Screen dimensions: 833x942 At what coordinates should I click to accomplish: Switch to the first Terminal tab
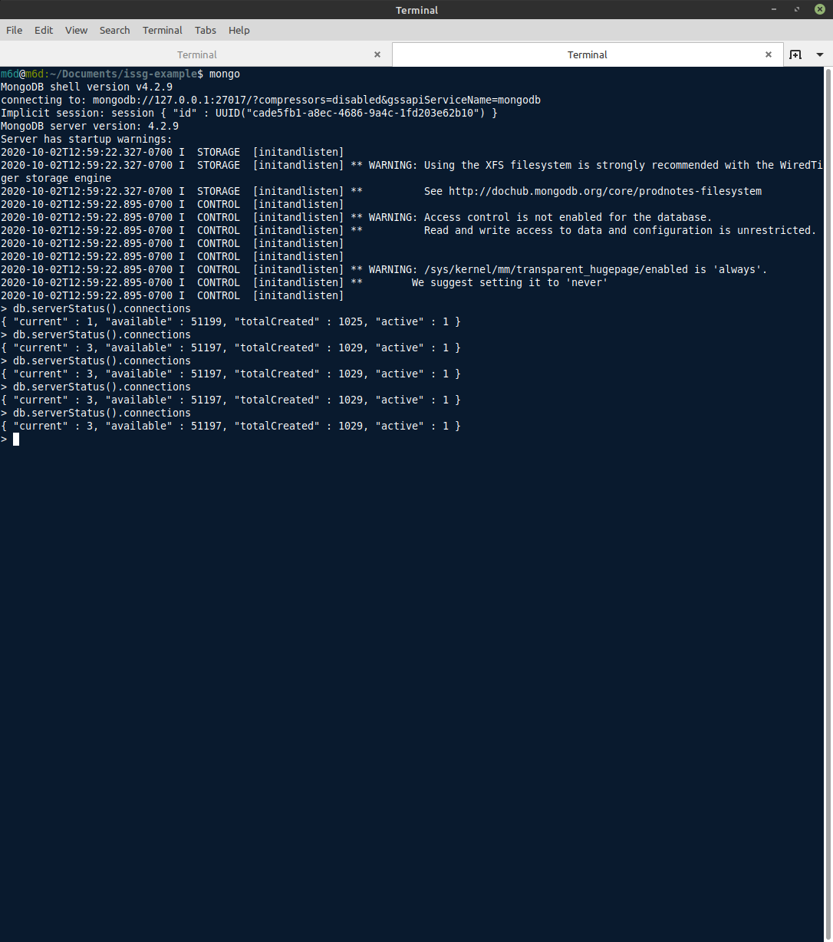pos(196,54)
